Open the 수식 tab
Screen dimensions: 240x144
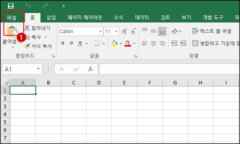click(x=118, y=17)
